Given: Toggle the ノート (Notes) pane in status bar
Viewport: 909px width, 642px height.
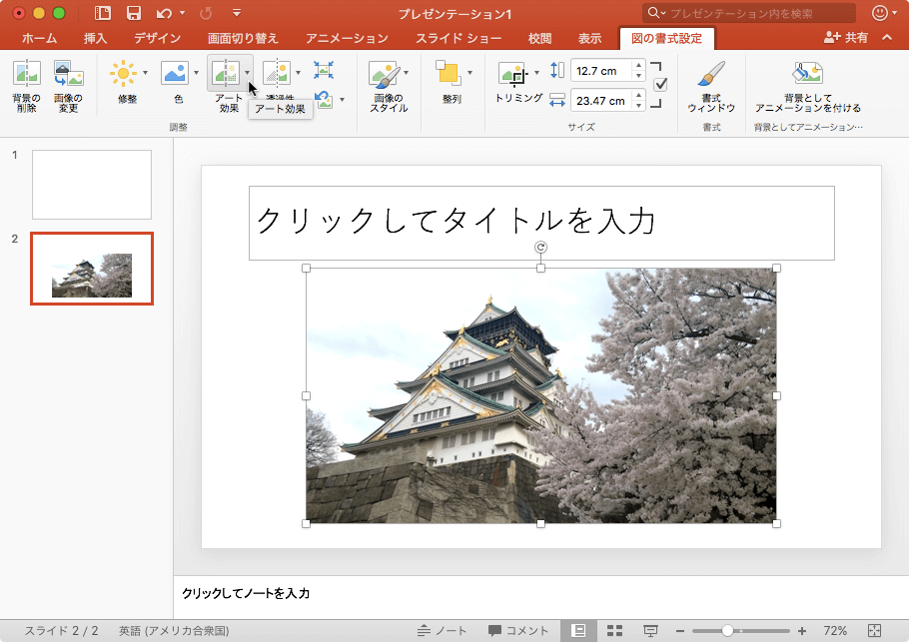Looking at the screenshot, I should [x=443, y=630].
